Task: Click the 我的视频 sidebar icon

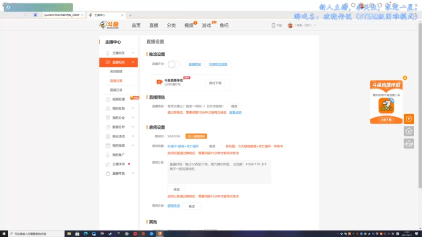Action: [108, 145]
